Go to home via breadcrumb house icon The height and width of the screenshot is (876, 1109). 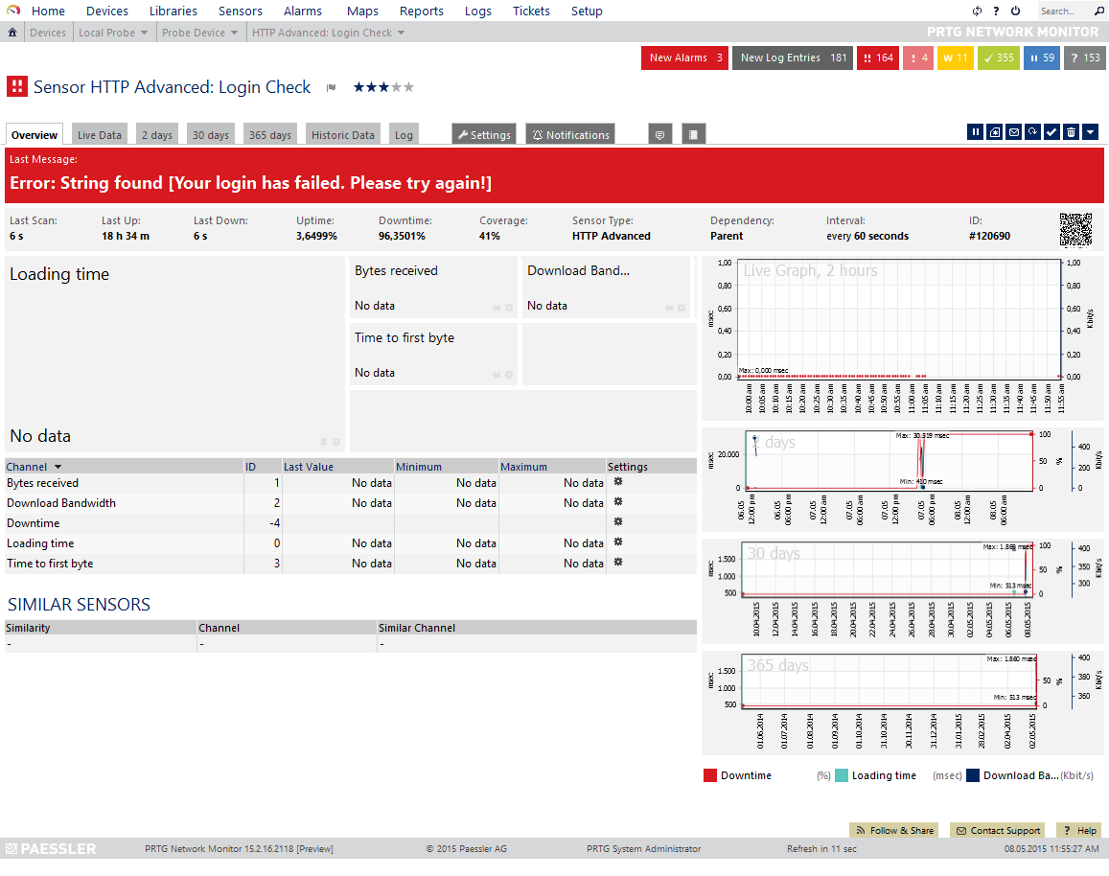[x=12, y=33]
